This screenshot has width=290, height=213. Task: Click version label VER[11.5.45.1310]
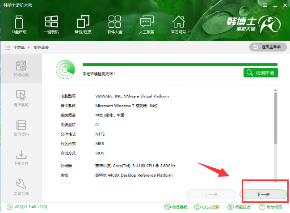pyautogui.click(x=31, y=207)
